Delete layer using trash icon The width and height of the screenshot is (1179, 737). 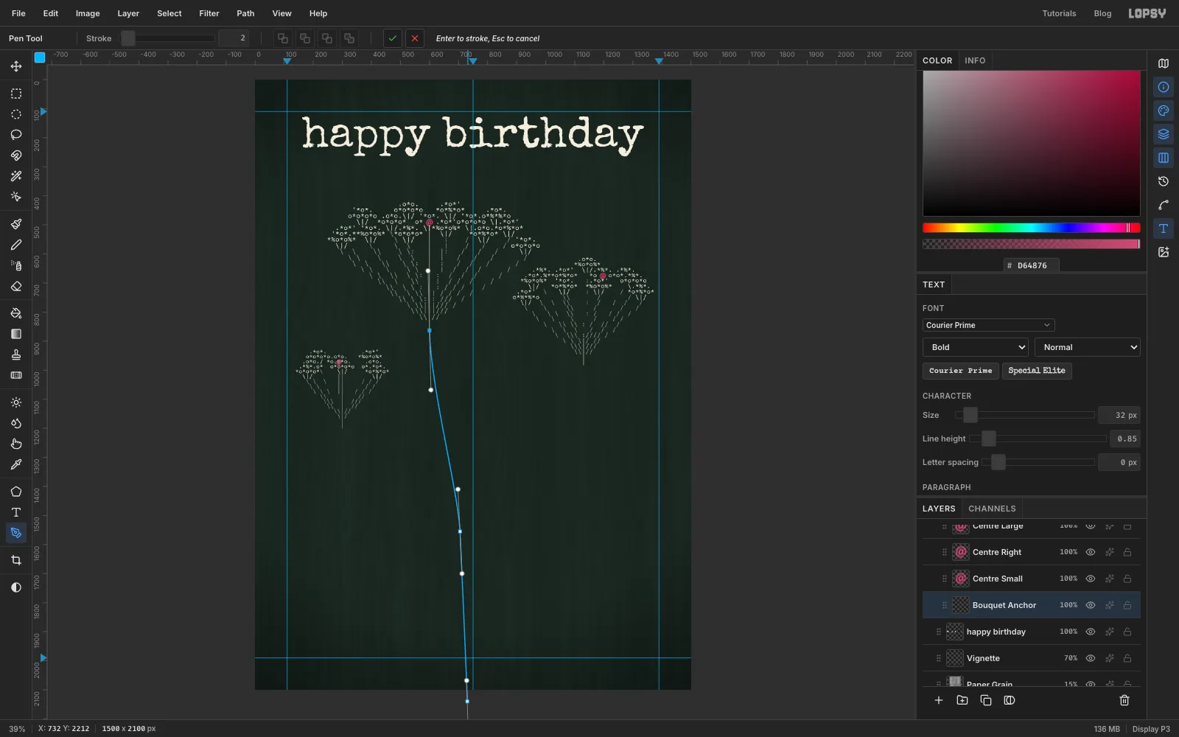tap(1124, 700)
